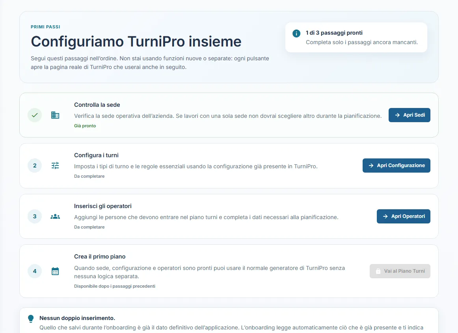
Task: Click the lightbulb icon near Nessun doppio inserimento
Action: pyautogui.click(x=31, y=318)
